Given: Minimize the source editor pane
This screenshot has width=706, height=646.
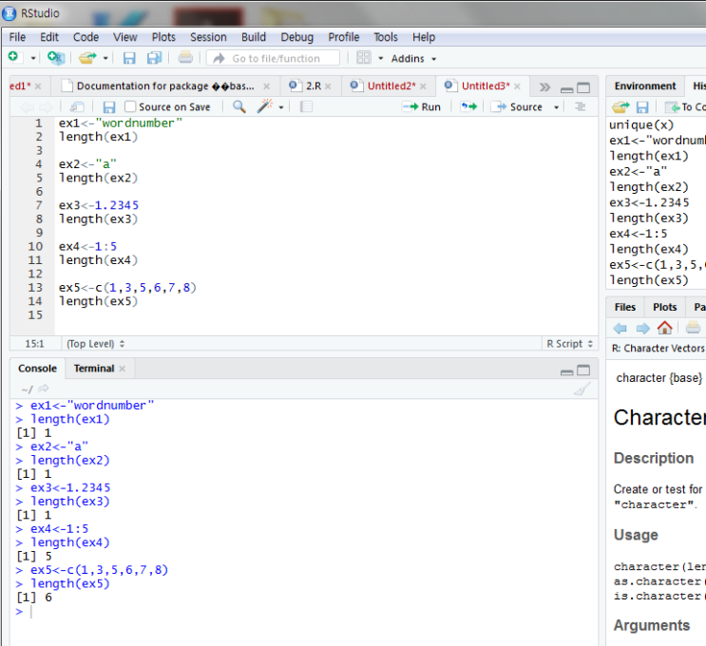Looking at the screenshot, I should 567,89.
